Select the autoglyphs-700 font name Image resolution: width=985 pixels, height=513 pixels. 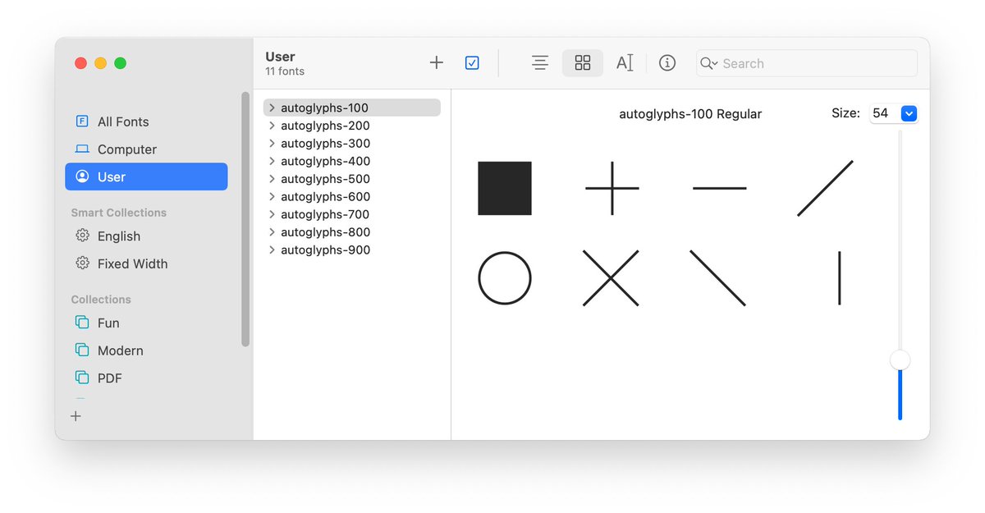coord(325,214)
